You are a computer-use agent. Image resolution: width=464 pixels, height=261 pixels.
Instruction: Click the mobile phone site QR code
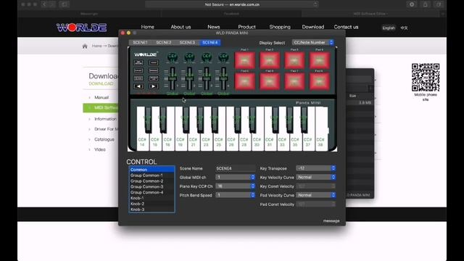(426, 78)
